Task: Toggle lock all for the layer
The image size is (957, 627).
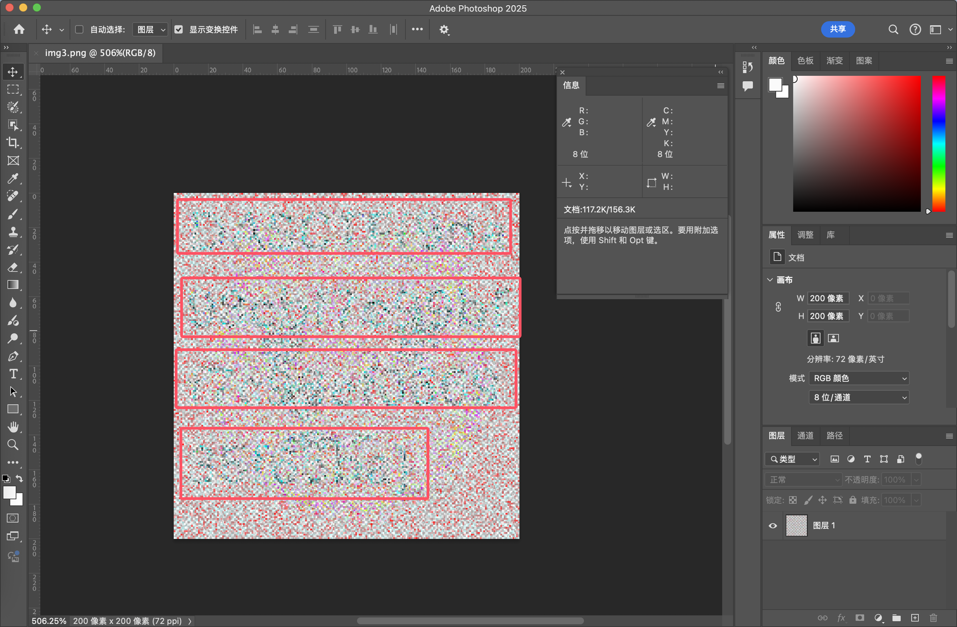Action: pos(853,500)
